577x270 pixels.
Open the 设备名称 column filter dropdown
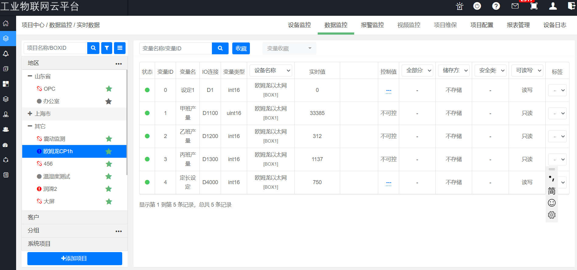(271, 70)
